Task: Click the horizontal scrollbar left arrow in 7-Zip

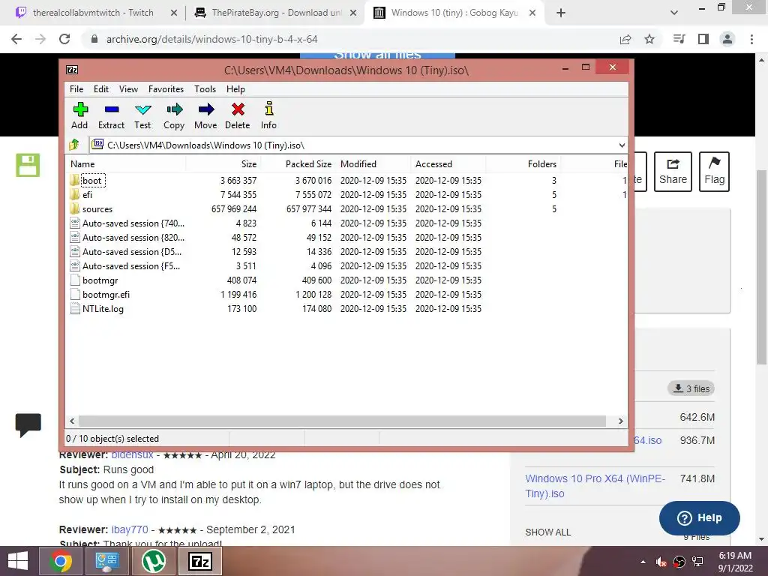Action: 73,421
